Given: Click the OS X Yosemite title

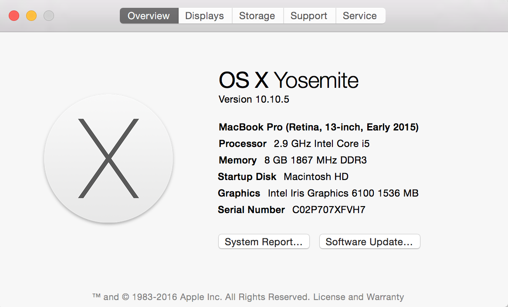Looking at the screenshot, I should [288, 80].
